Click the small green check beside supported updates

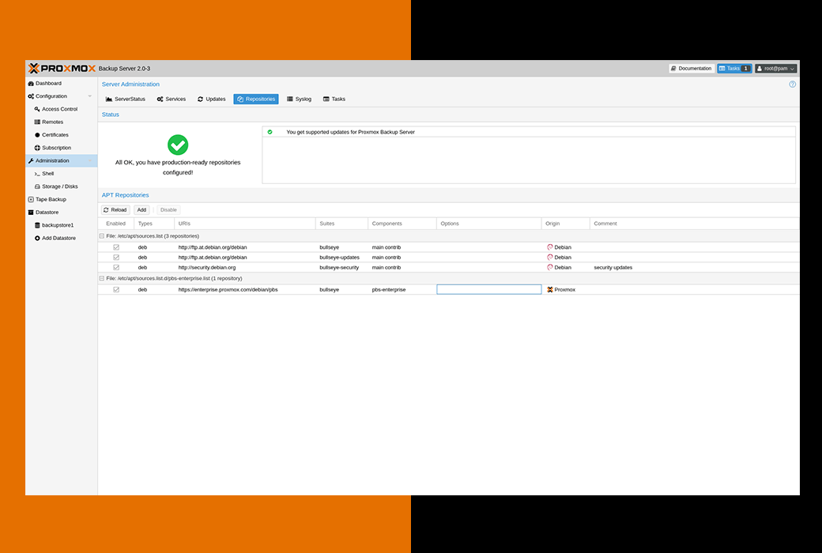(270, 132)
